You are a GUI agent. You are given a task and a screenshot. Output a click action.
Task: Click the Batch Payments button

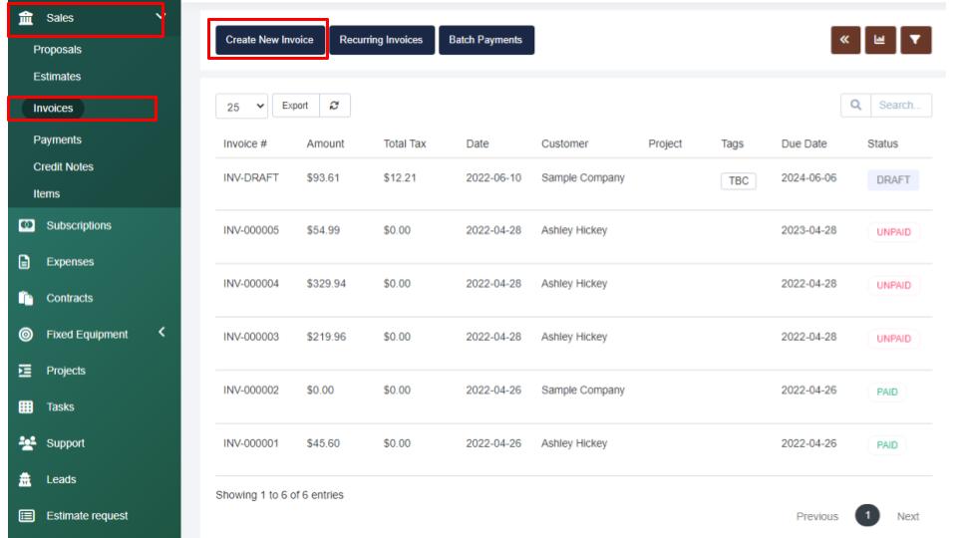(x=485, y=40)
